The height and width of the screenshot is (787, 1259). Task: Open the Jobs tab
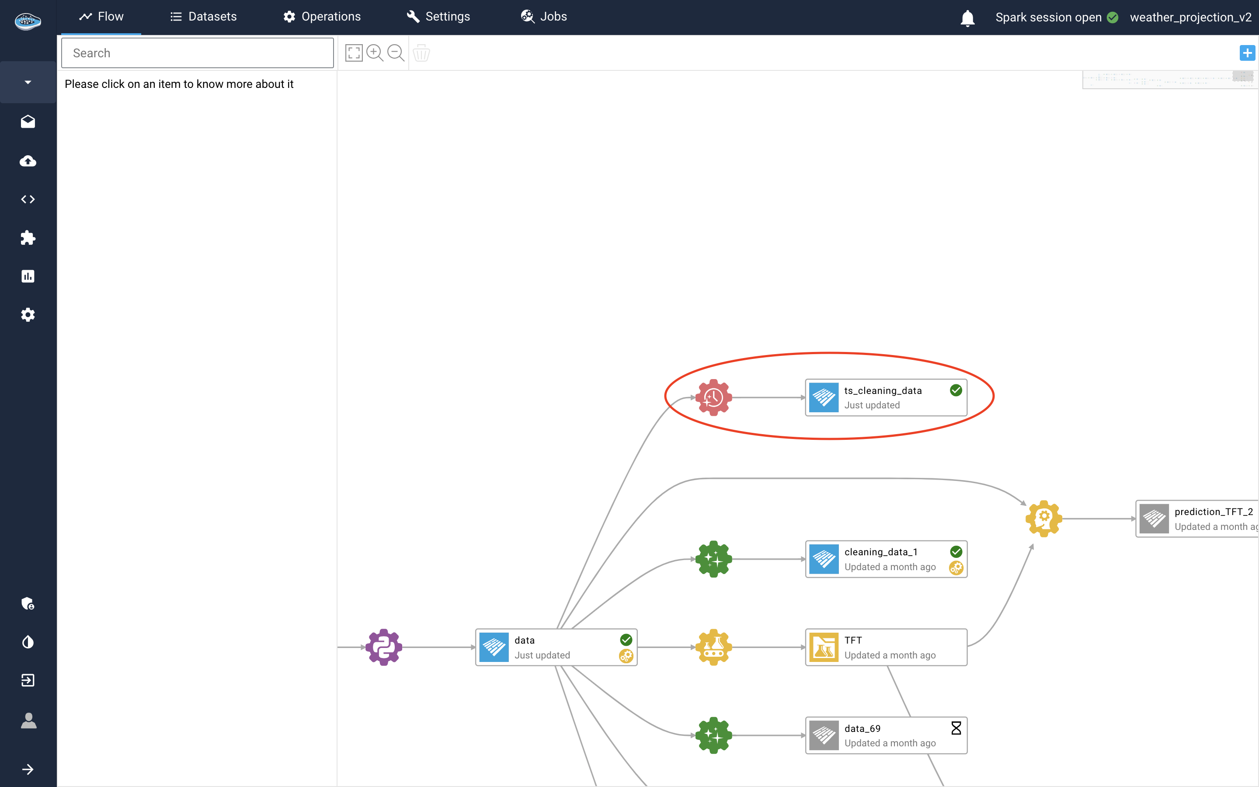544,17
